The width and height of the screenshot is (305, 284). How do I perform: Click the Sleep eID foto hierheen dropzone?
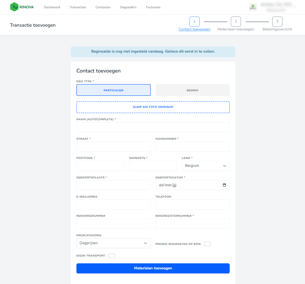click(x=153, y=107)
